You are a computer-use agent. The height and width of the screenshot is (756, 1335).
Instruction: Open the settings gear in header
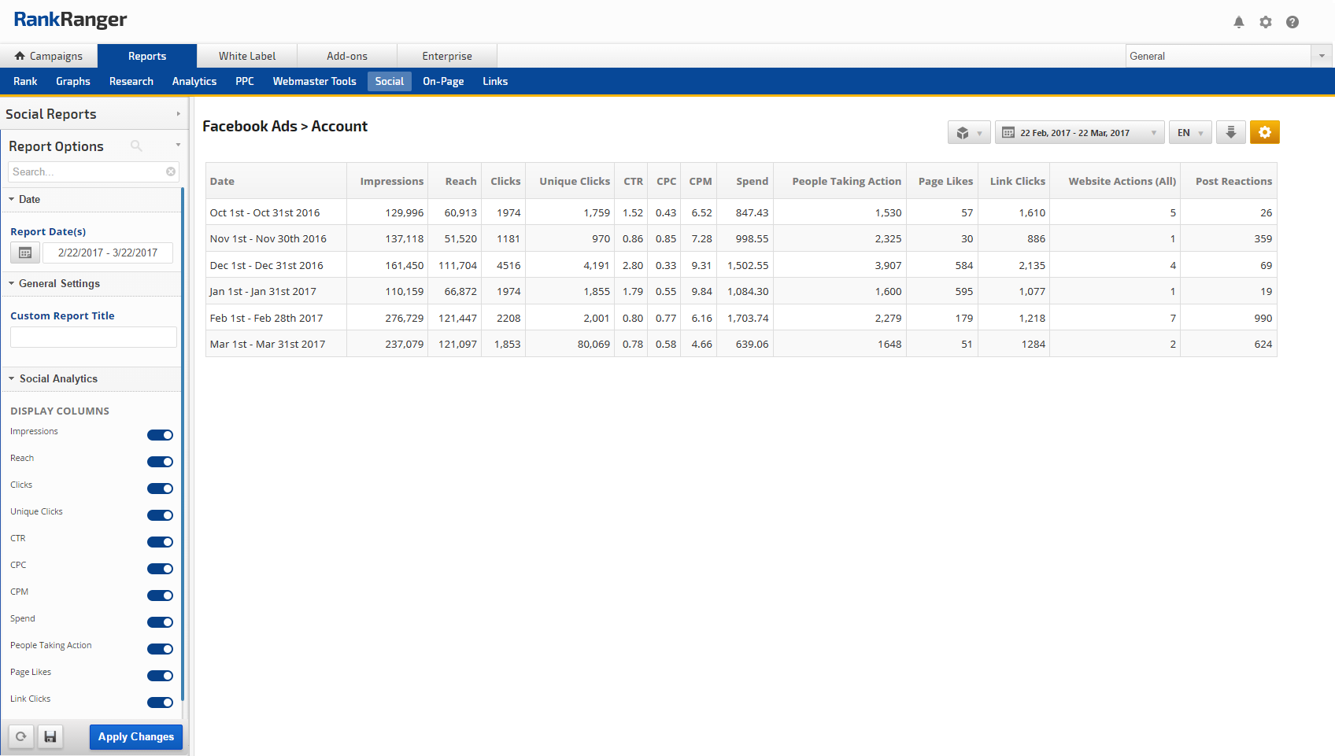pos(1266,22)
